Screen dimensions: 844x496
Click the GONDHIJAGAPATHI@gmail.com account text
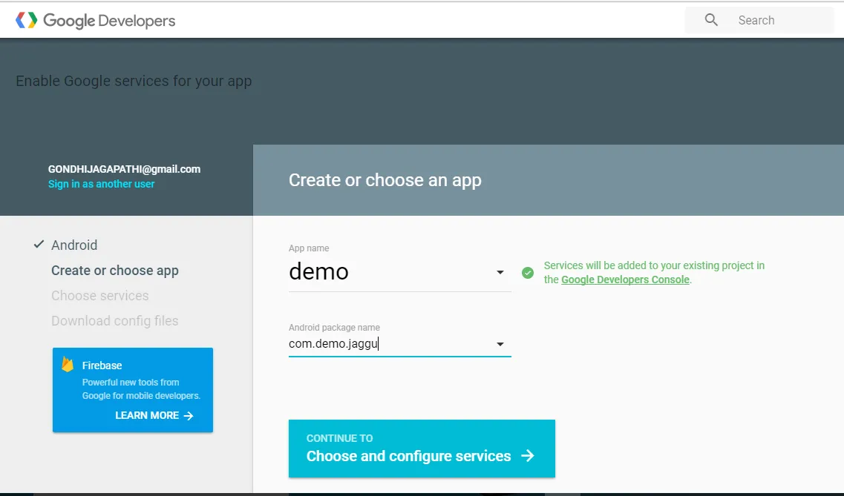point(125,169)
